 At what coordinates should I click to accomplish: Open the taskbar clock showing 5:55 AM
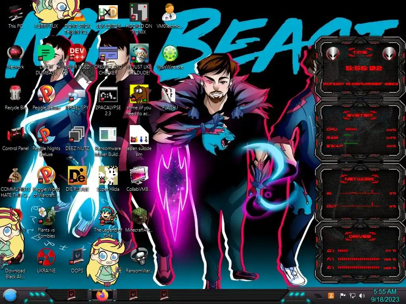tap(385, 295)
